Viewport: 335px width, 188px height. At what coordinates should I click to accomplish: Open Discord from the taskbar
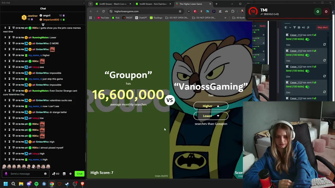coord(29,184)
